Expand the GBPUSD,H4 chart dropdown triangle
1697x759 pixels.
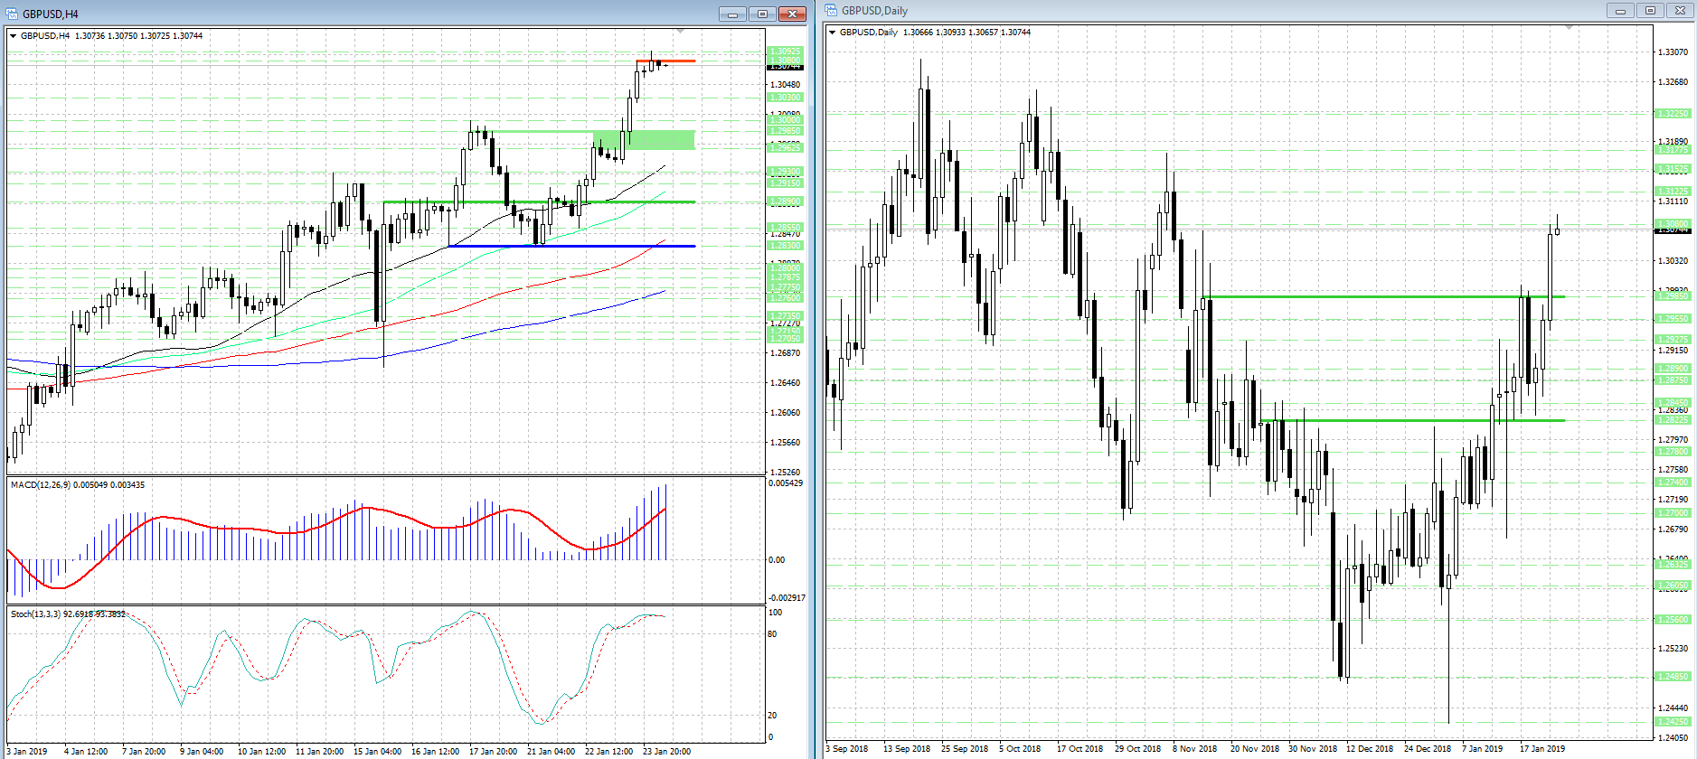click(x=13, y=36)
